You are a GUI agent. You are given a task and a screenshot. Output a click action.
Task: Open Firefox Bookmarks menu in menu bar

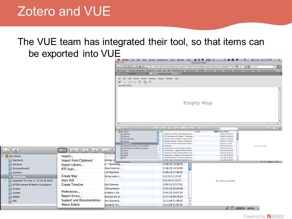coord(162,60)
